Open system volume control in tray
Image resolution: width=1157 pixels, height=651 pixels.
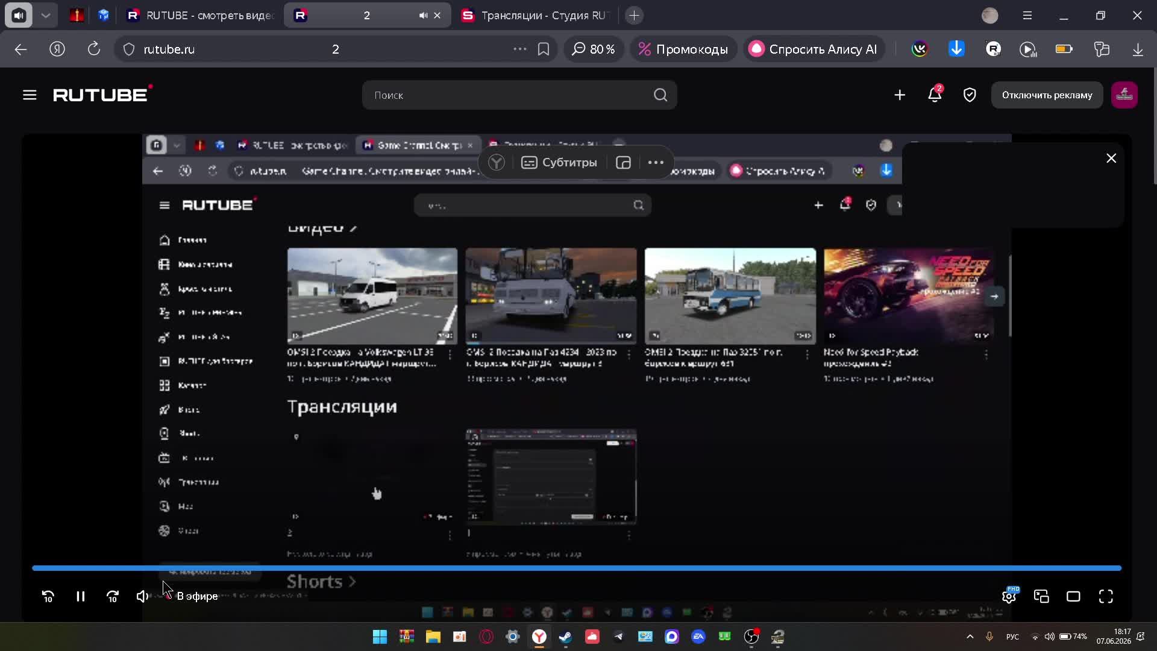point(1049,637)
